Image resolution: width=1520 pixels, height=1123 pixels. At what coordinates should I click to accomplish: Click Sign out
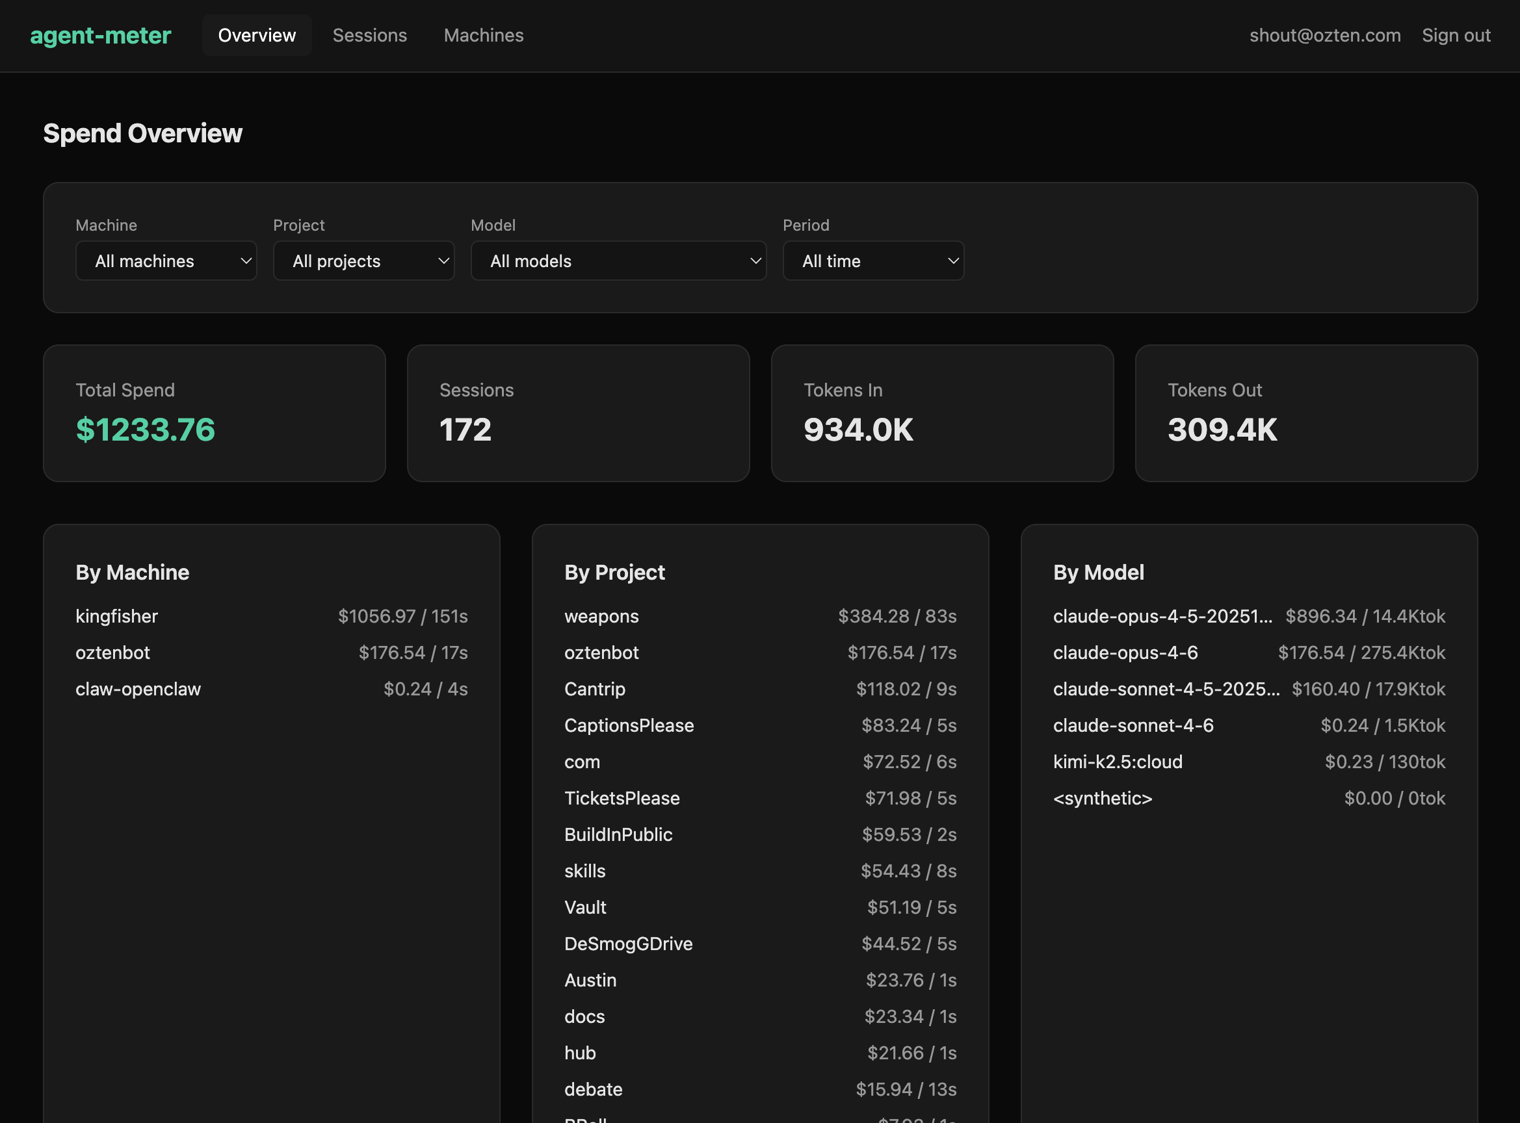coord(1456,34)
